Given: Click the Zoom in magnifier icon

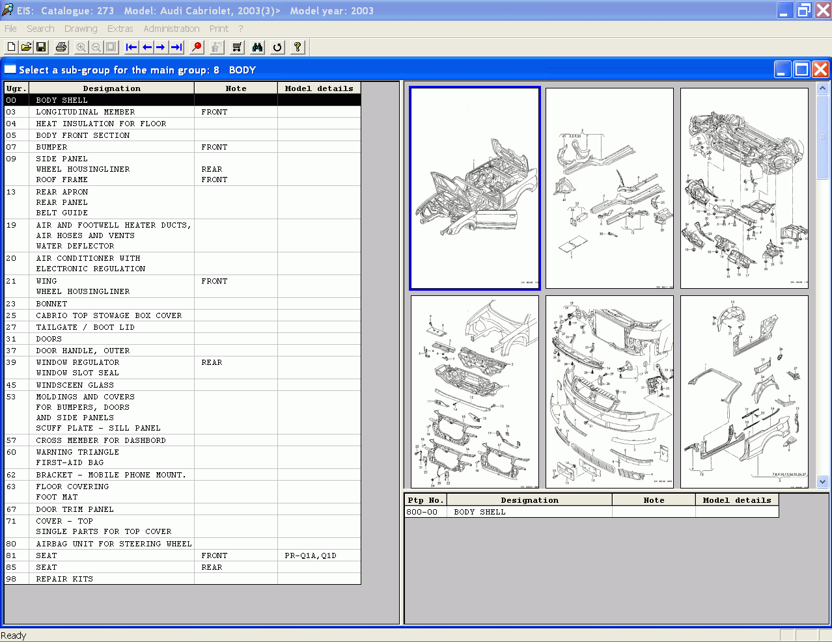Looking at the screenshot, I should (x=81, y=47).
